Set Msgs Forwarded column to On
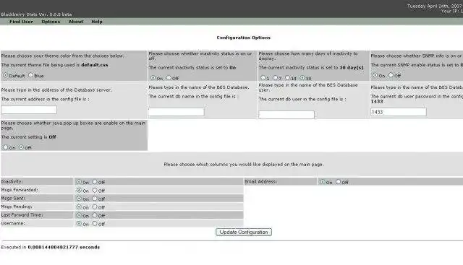Viewport: 463px width, 265px height. pyautogui.click(x=79, y=190)
